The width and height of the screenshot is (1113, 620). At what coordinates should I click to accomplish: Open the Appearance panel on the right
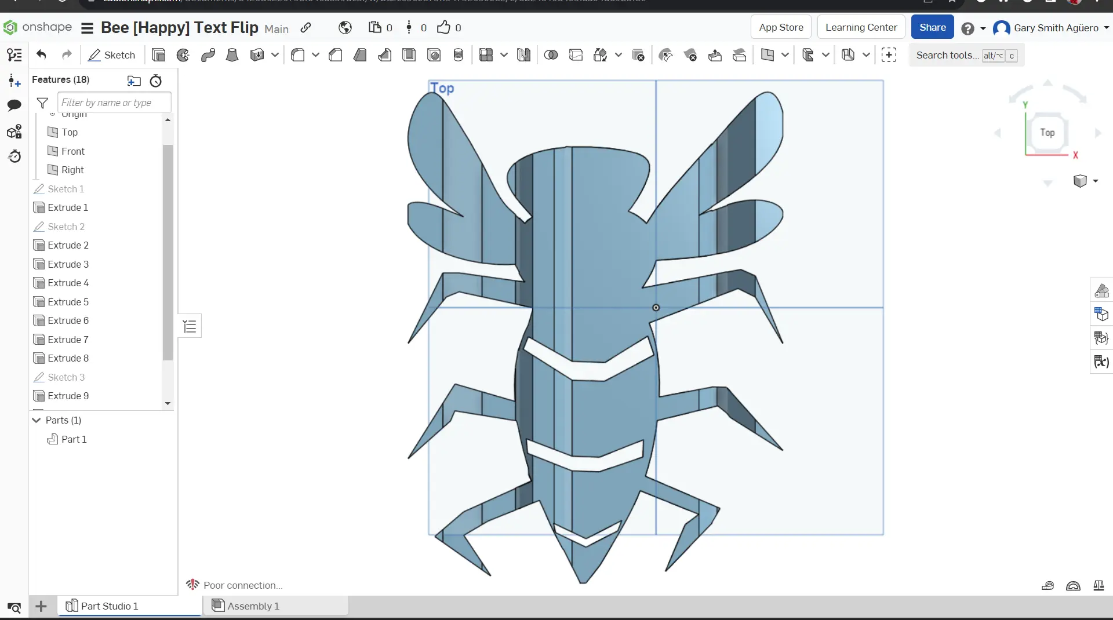click(1101, 290)
